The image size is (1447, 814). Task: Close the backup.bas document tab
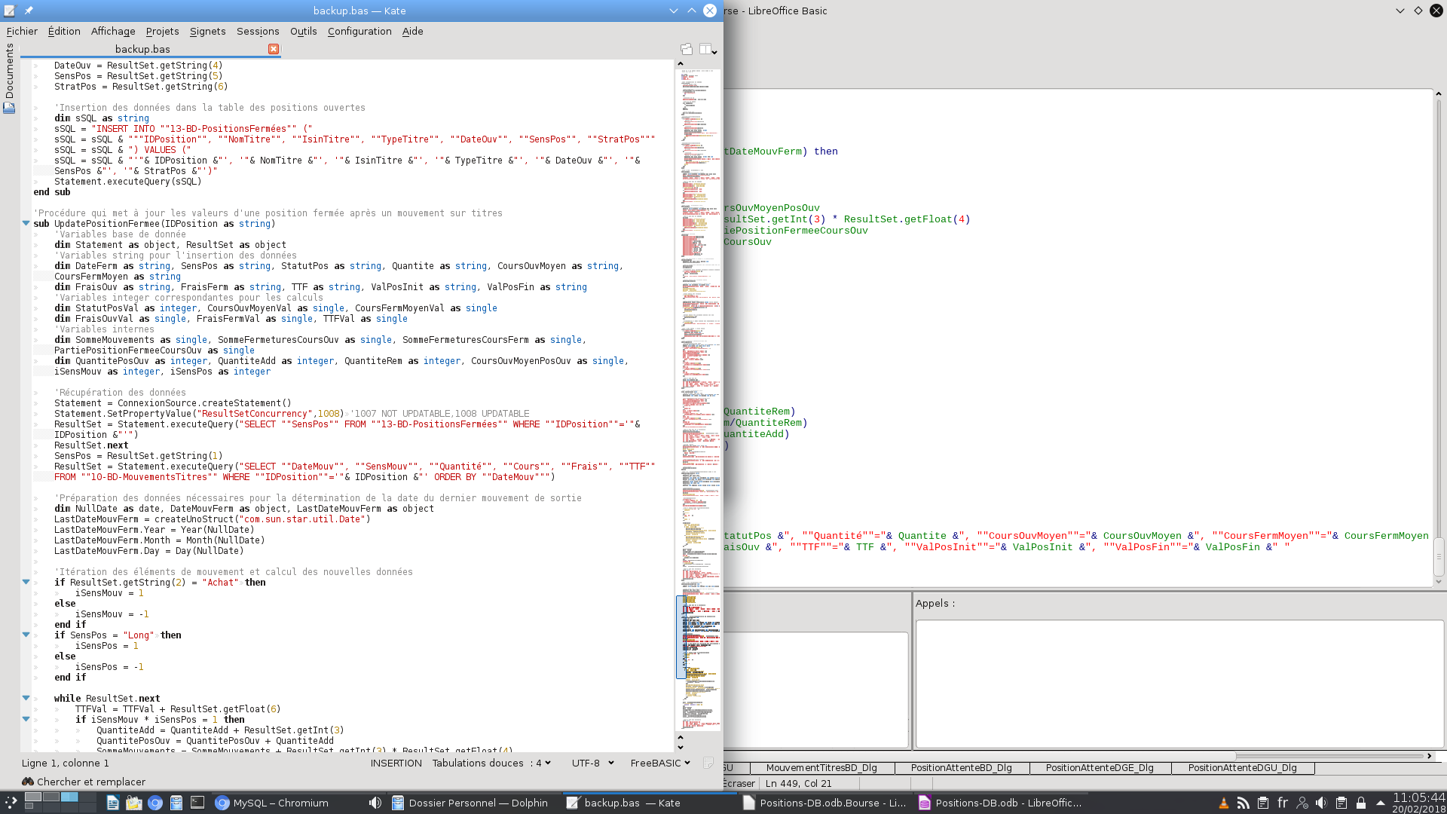[x=274, y=49]
